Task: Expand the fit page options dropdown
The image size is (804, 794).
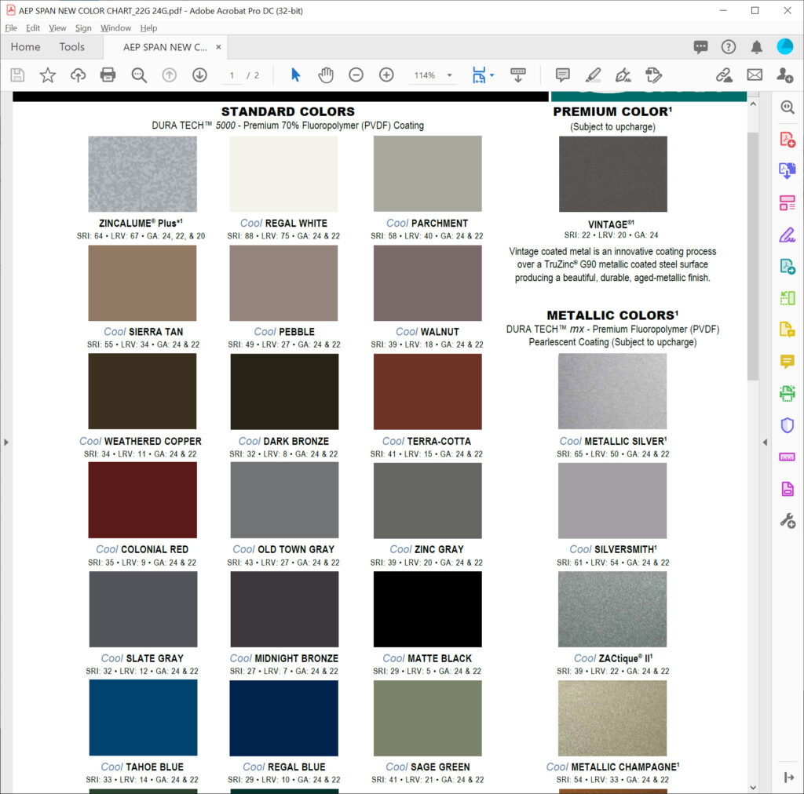Action: click(x=492, y=75)
